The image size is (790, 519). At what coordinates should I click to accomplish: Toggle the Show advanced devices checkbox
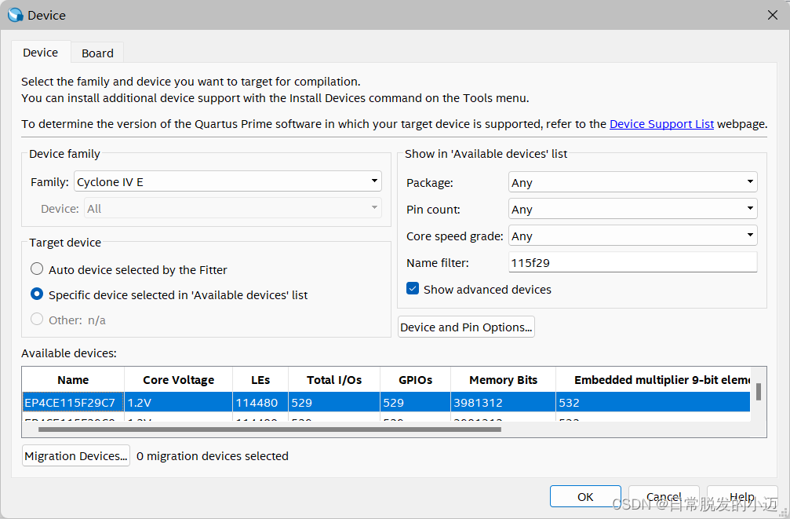[x=413, y=288]
